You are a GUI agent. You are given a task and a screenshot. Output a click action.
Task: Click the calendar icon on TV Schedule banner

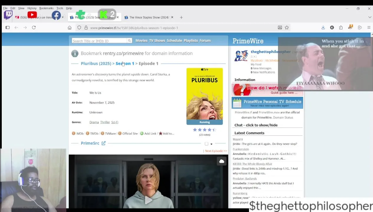click(x=237, y=103)
